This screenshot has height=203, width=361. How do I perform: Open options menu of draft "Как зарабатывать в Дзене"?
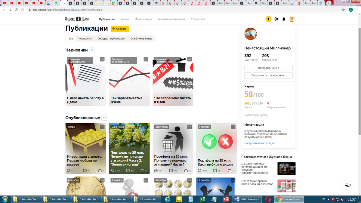(x=146, y=59)
